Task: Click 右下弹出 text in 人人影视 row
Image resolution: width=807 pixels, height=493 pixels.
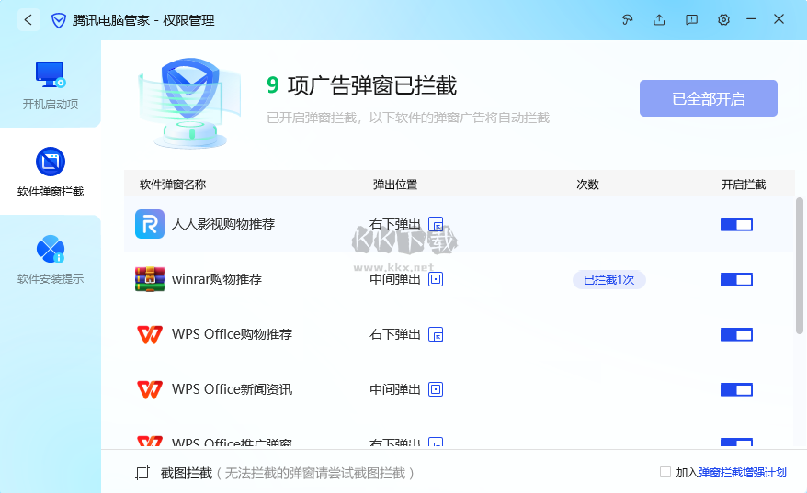Action: pos(395,224)
